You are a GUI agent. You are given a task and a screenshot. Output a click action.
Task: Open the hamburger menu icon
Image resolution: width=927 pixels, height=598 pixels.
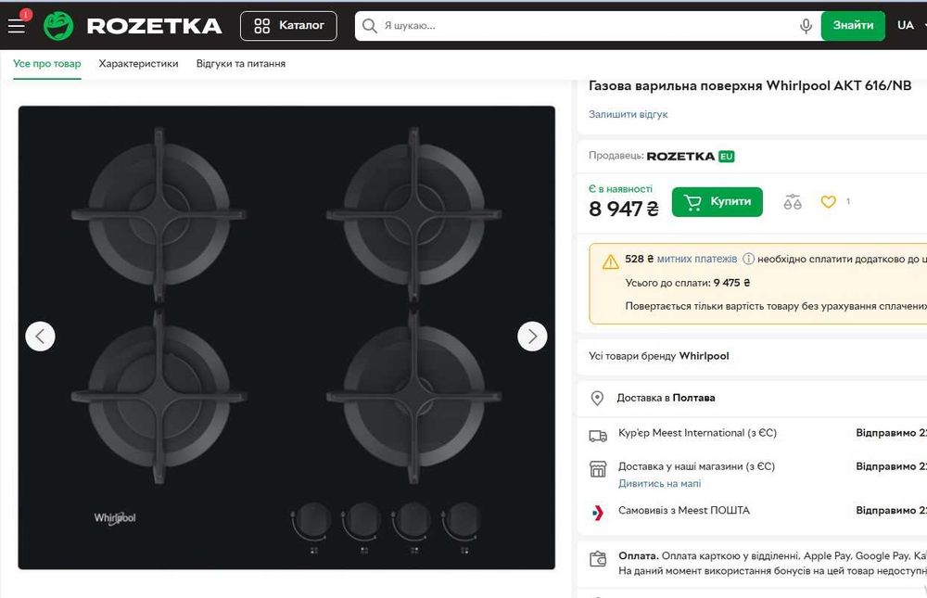17,26
